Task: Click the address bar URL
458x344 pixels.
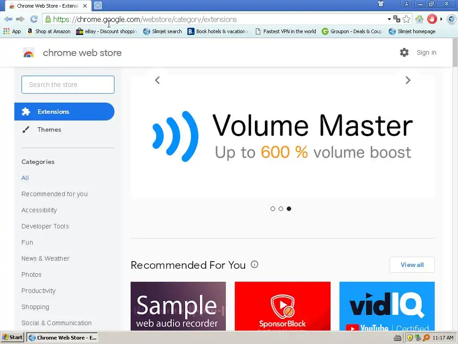Action: point(145,19)
